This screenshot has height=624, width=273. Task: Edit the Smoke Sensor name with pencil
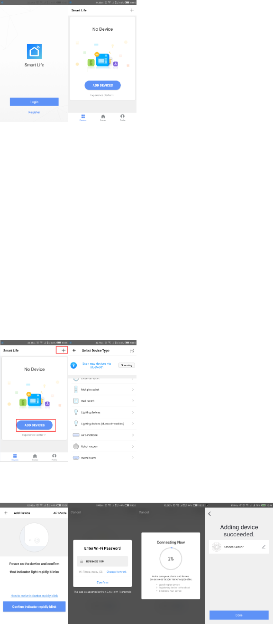[x=264, y=547]
